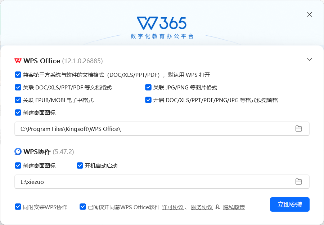Toggle 已阅读并同意 agreement checkbox
324x225 pixels.
[83, 207]
